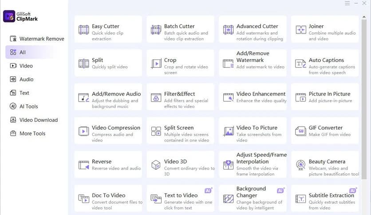
Task: Click the Picture In Picture icon
Action: pyautogui.click(x=300, y=97)
